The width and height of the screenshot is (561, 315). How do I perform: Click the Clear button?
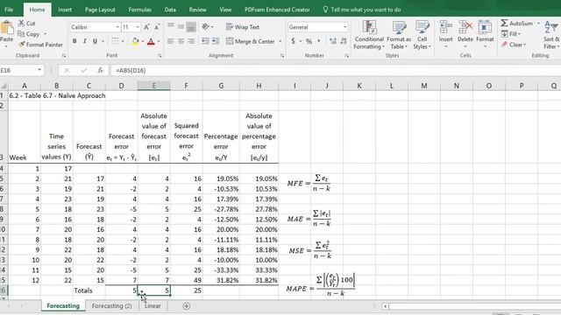pos(514,45)
